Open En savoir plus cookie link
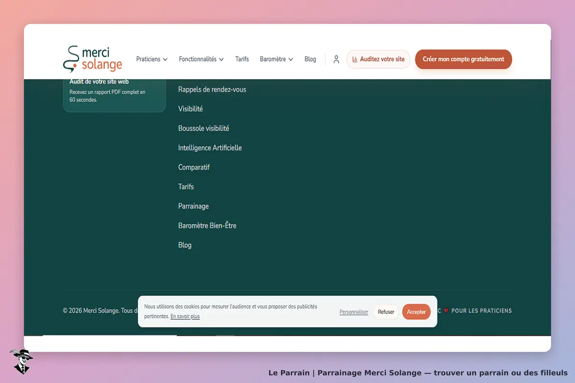 click(x=185, y=316)
